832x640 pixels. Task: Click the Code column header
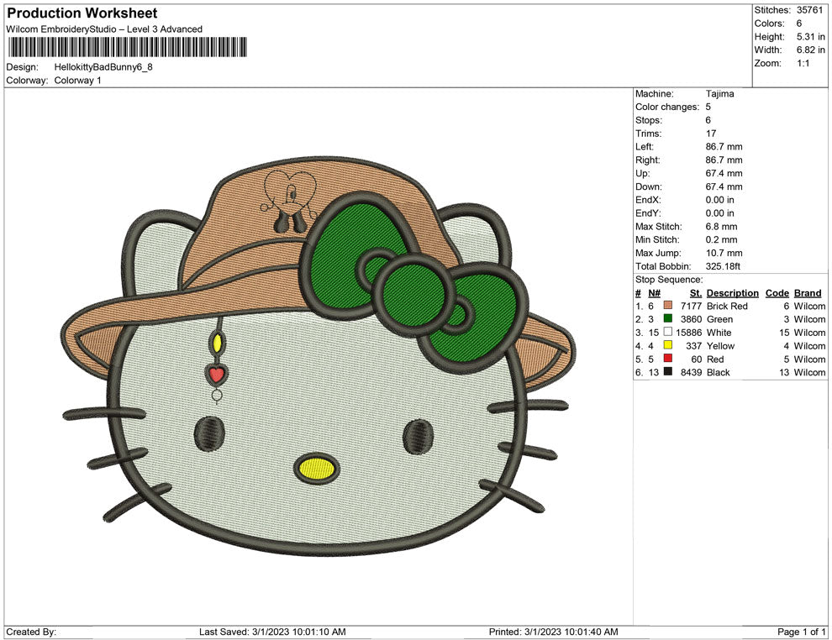coord(777,292)
